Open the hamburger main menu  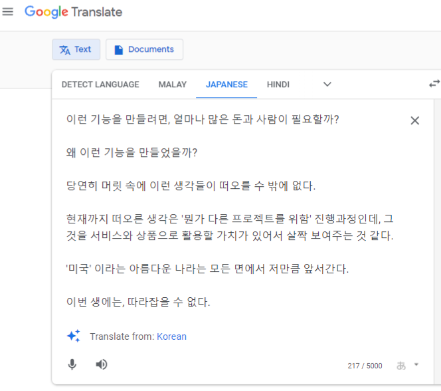8,12
